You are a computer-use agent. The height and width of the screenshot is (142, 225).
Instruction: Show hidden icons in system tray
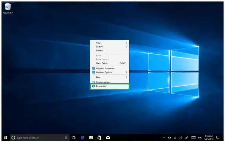(x=163, y=138)
